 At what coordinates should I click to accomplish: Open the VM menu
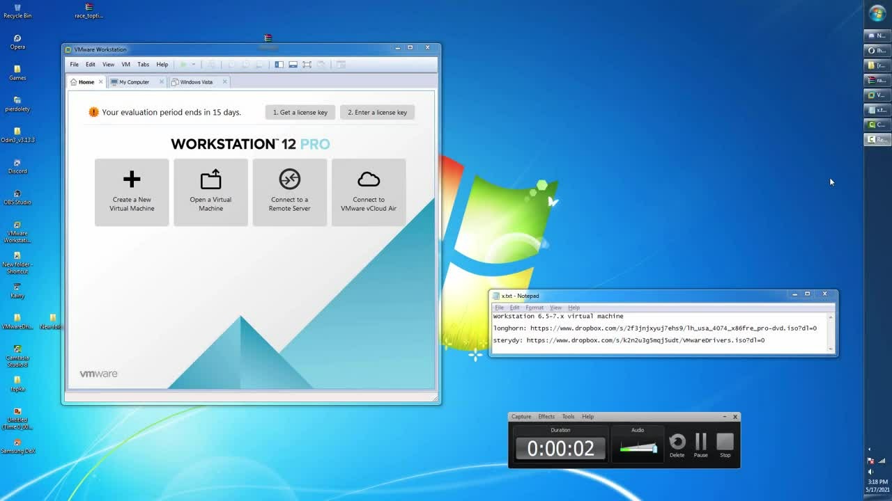pyautogui.click(x=125, y=64)
